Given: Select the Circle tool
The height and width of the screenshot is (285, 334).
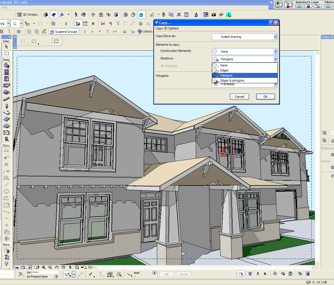Looking at the screenshot, I should 6,191.
